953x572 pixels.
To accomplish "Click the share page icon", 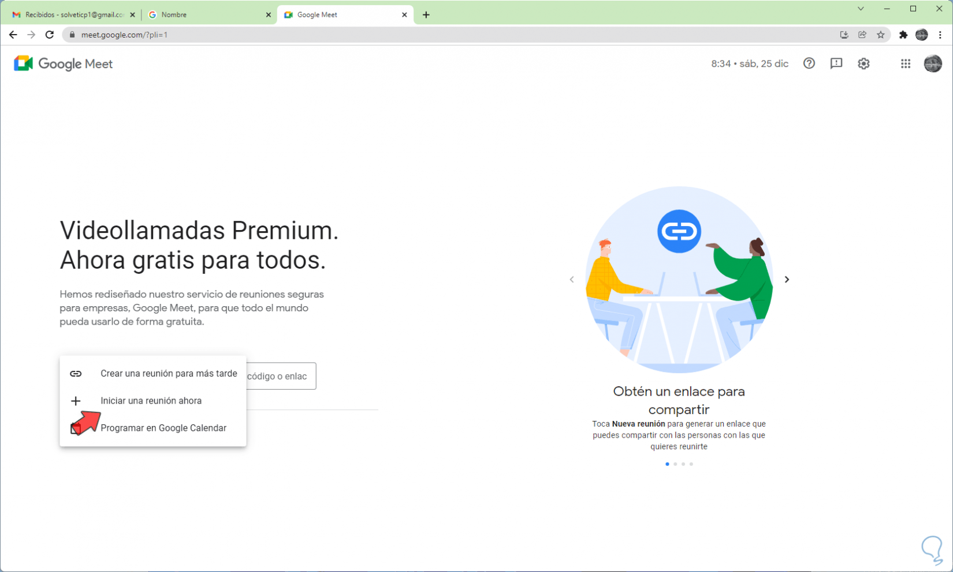I will 862,35.
